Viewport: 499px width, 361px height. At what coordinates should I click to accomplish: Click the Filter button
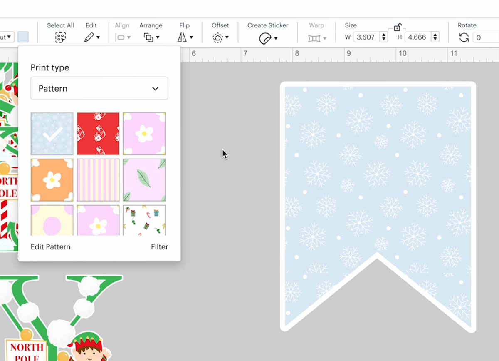point(160,247)
